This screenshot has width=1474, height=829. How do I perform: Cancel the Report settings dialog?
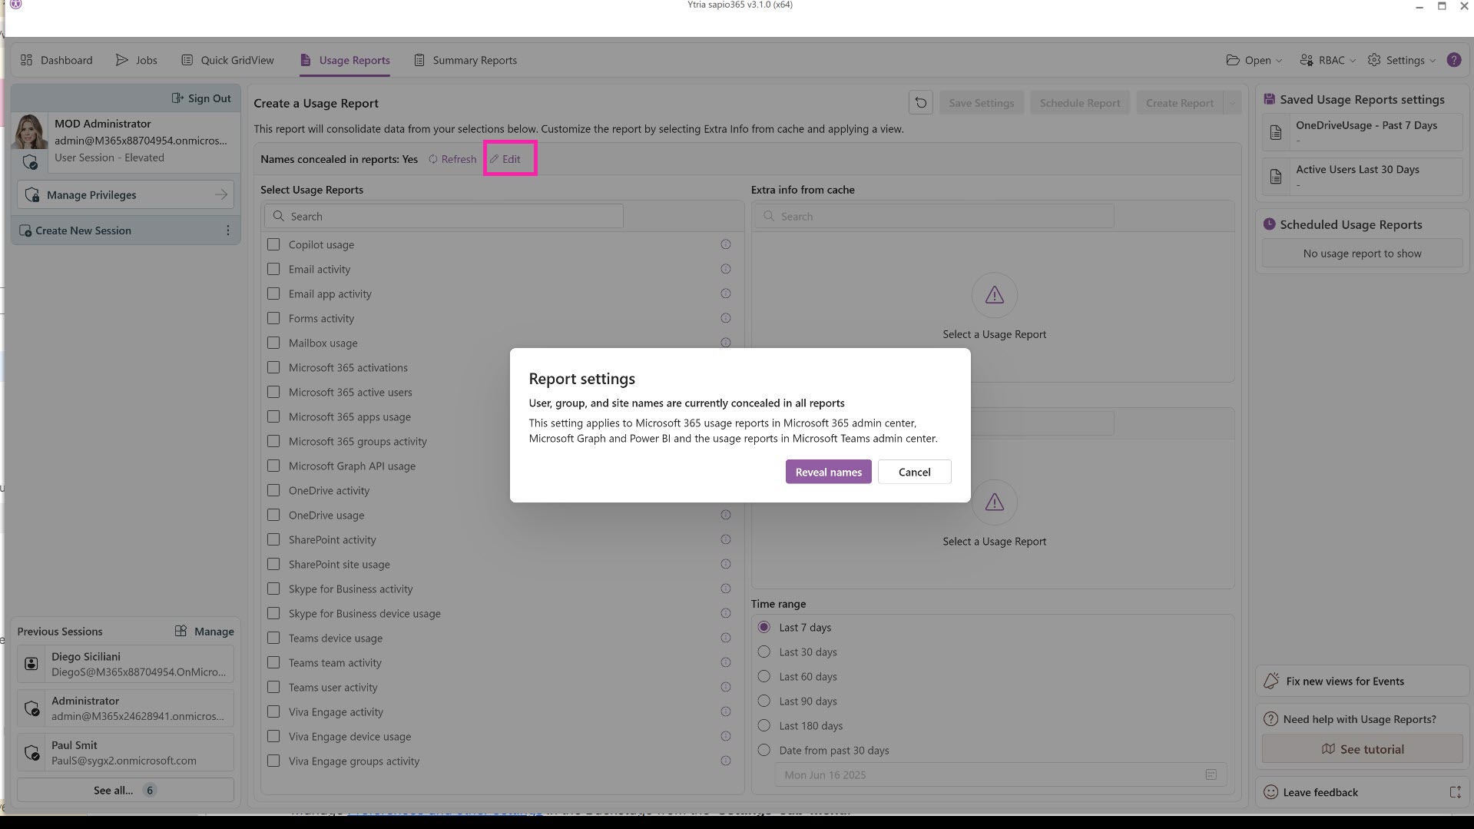[914, 472]
